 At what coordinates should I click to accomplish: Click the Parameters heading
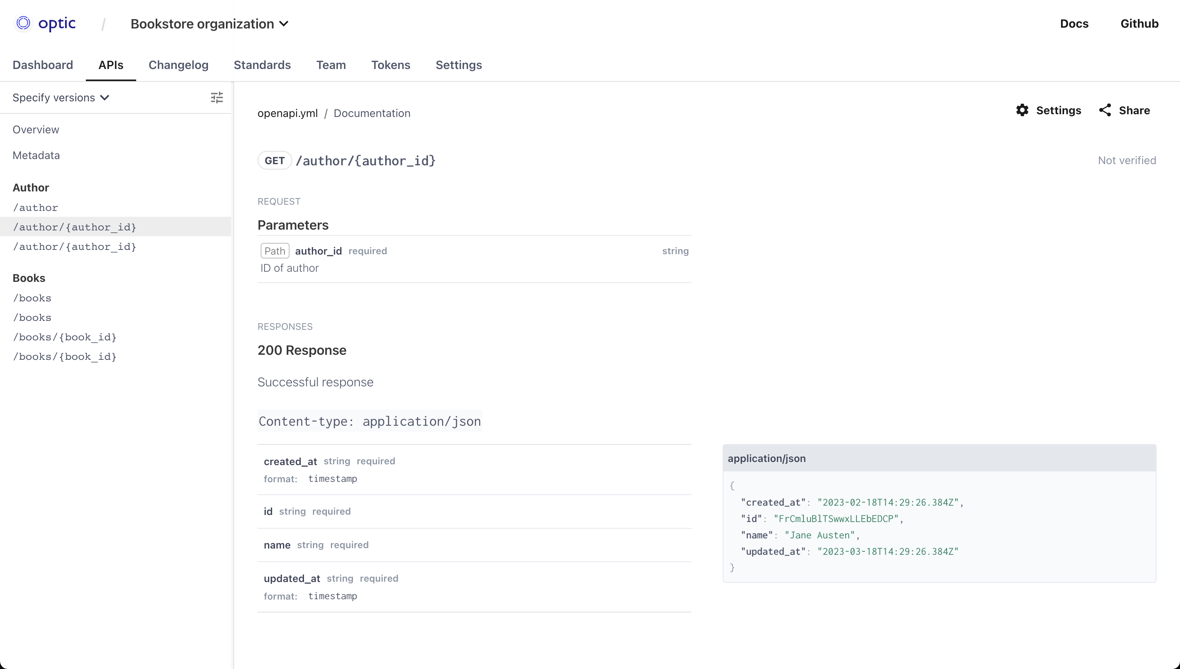pos(293,225)
